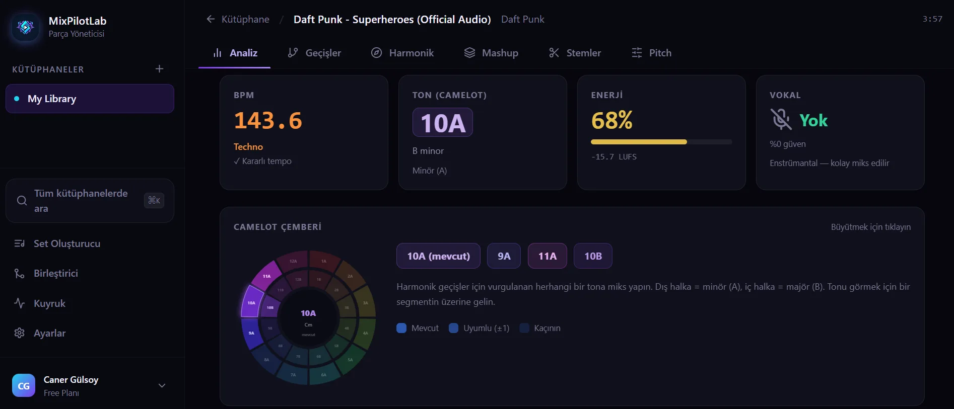This screenshot has height=409, width=954.
Task: Click the Mevcut legend color swatch
Action: 401,328
